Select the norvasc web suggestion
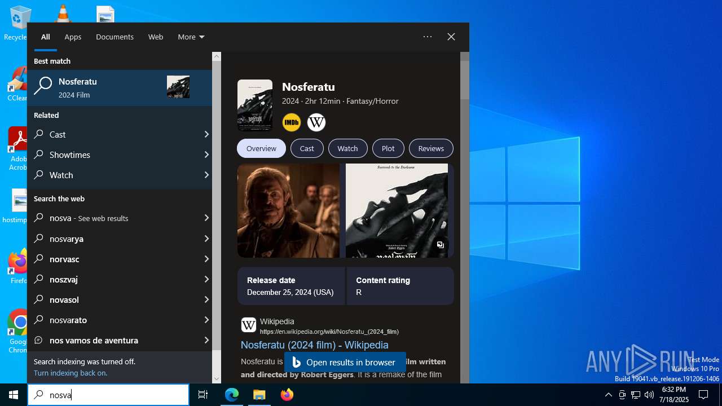The height and width of the screenshot is (406, 722). point(120,259)
